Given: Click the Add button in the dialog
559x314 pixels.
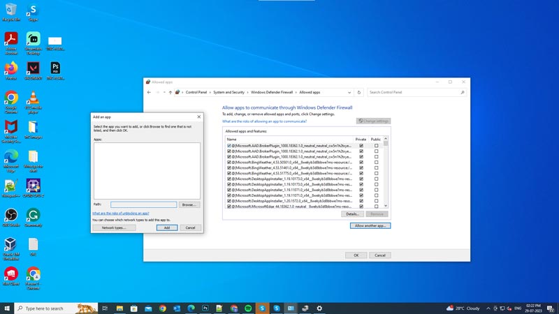Looking at the screenshot, I should point(167,227).
